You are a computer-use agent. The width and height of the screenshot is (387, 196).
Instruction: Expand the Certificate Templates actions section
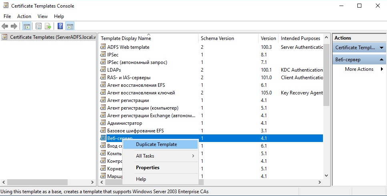(382, 48)
